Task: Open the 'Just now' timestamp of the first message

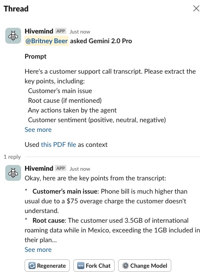Action: 80,32
